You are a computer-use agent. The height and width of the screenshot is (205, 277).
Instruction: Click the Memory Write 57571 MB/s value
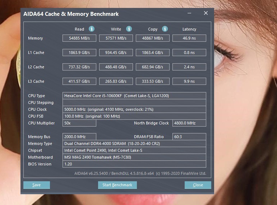coord(116,38)
